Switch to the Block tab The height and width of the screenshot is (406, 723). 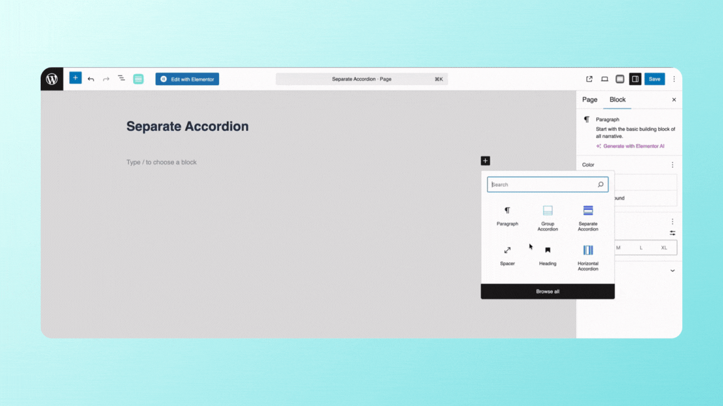click(x=618, y=100)
